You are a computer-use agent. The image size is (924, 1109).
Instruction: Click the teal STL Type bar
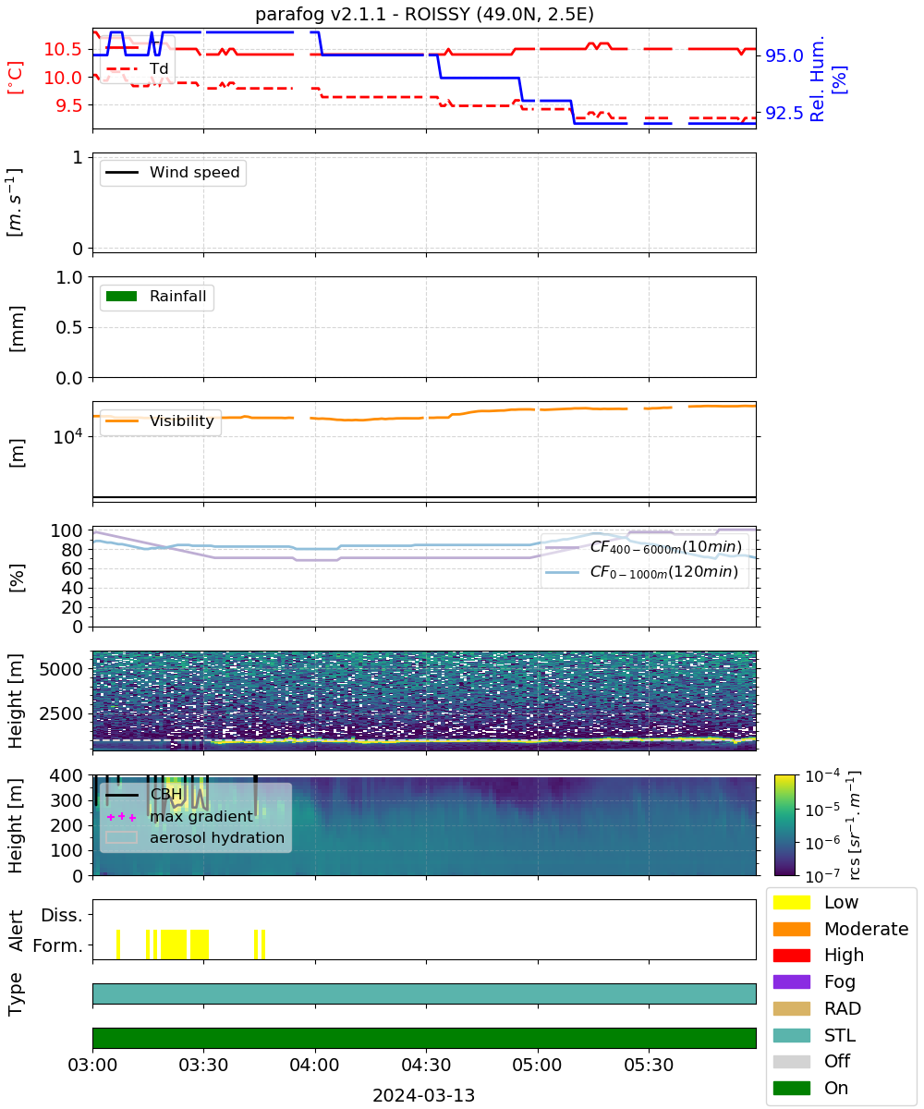(424, 993)
